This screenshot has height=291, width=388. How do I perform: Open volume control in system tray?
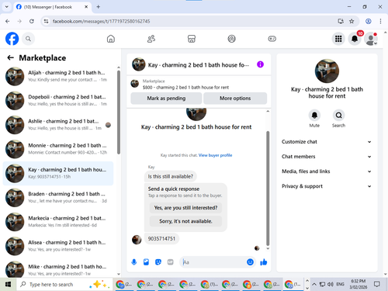pyautogui.click(x=330, y=284)
